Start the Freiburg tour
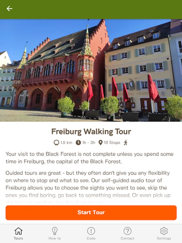The height and width of the screenshot is (243, 182). [91, 212]
